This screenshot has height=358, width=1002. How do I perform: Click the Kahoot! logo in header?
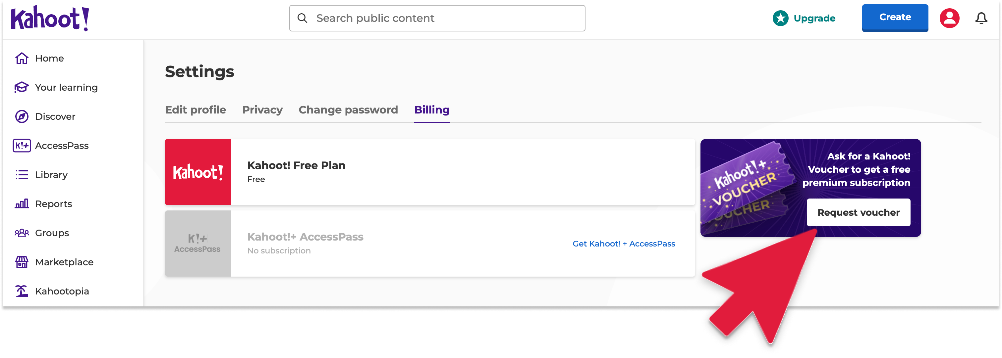pos(50,18)
